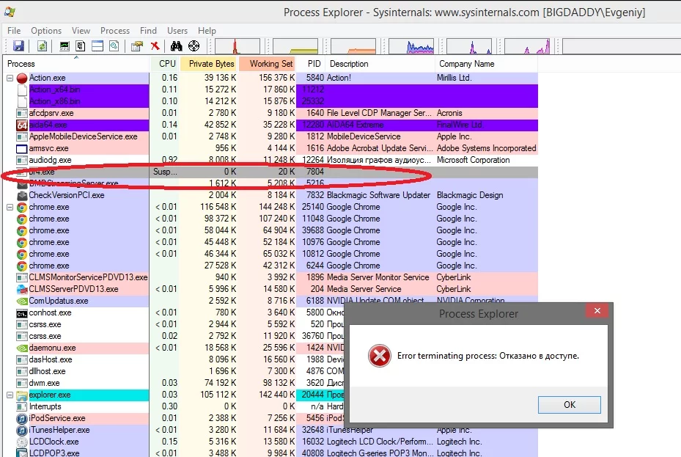The width and height of the screenshot is (681, 457).
Task: Save the process list to file
Action: click(x=20, y=45)
